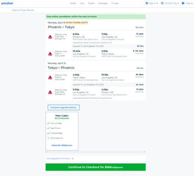Click the 16h 6m total duration
Image resolution: width=194 pixels, height=176 pixels.
point(140,68)
